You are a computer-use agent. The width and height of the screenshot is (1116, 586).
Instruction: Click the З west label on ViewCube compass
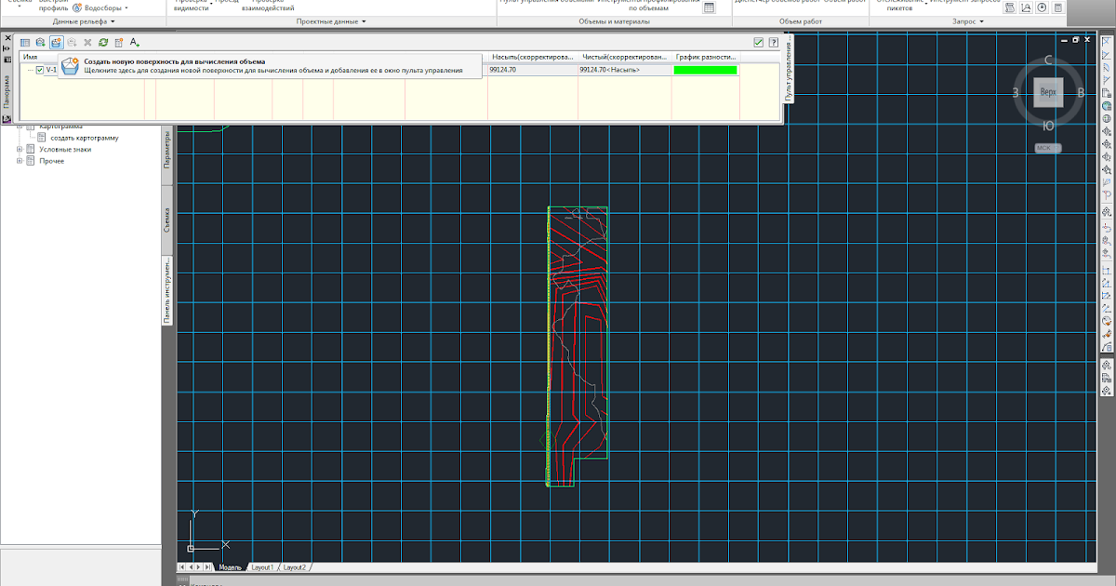click(1016, 92)
